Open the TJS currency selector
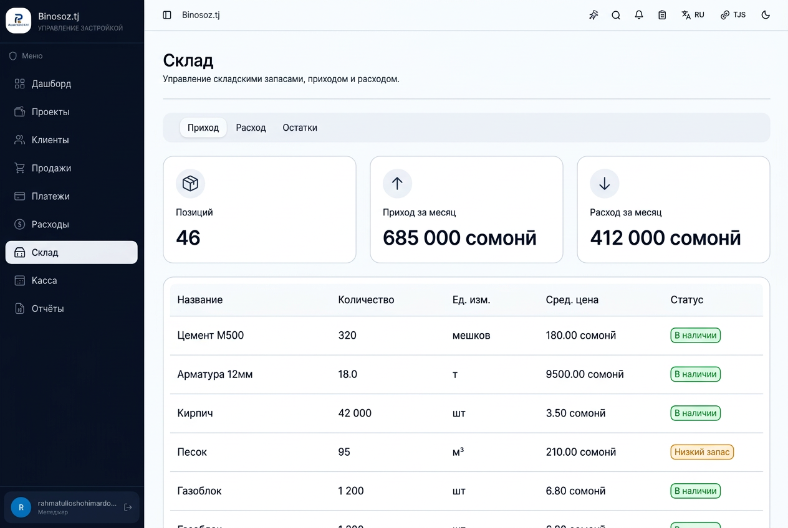The width and height of the screenshot is (788, 528). coord(733,15)
